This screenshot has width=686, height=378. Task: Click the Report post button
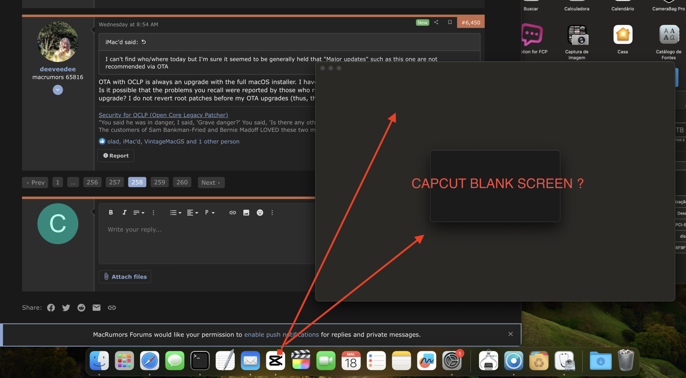pos(116,155)
